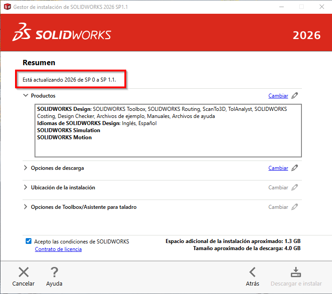Collapse the Productos section
The image size is (332, 294).
25,95
